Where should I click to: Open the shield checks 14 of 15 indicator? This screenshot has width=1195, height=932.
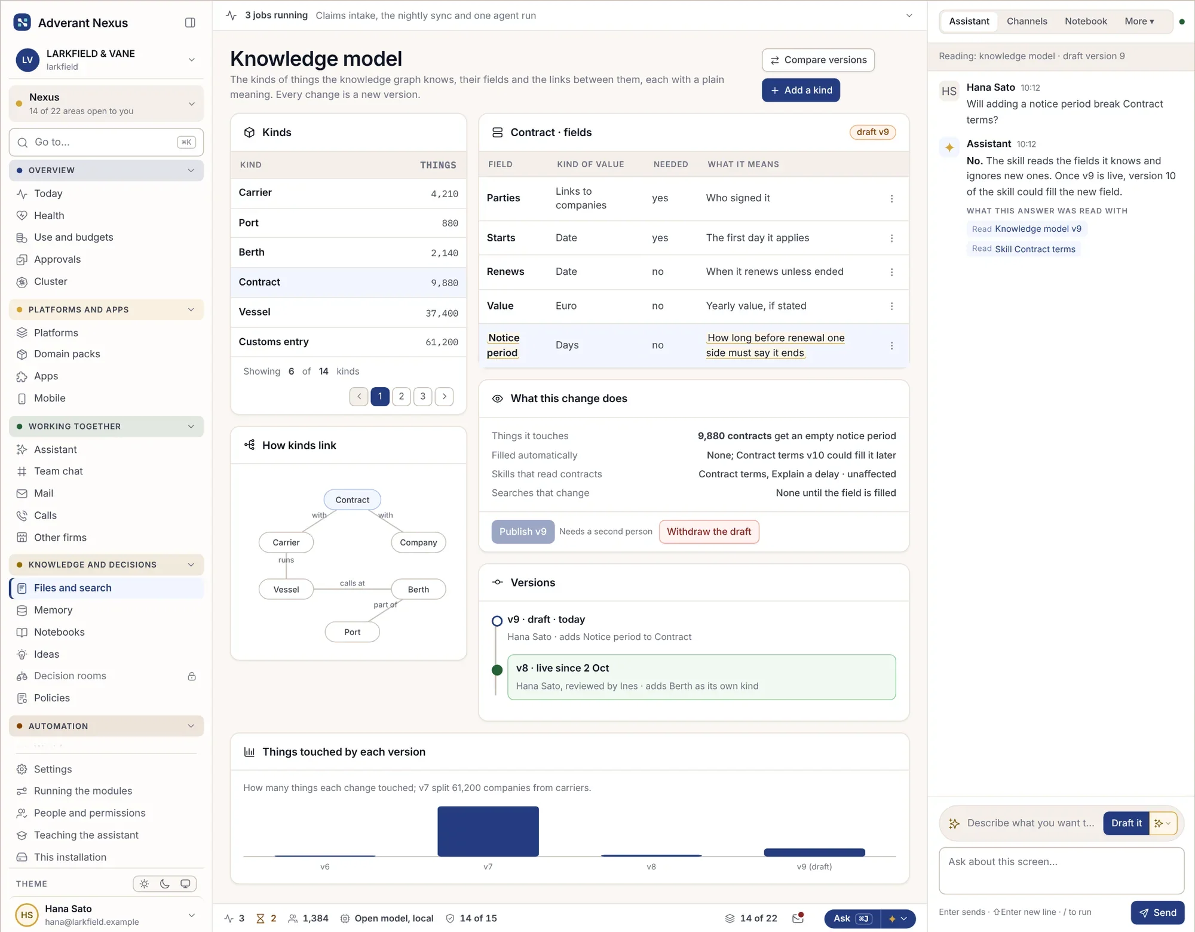click(471, 918)
